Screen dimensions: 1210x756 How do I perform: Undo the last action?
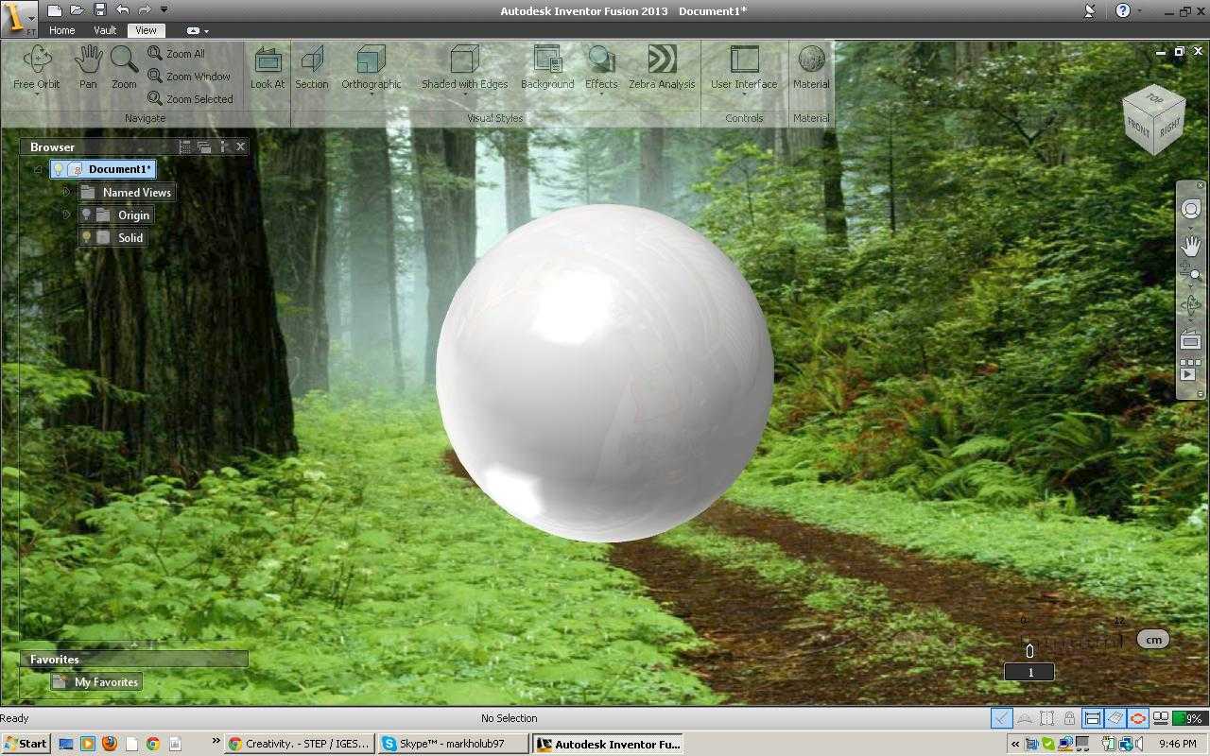[x=122, y=10]
